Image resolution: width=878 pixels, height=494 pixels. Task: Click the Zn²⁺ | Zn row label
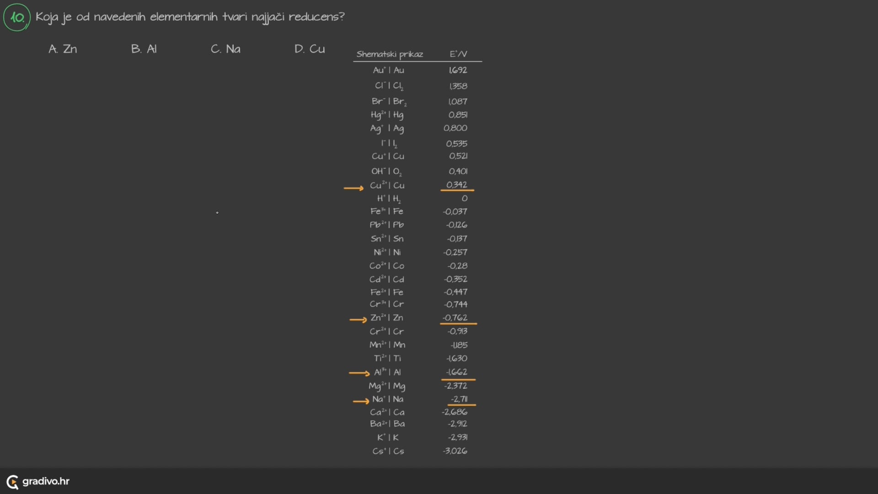[x=387, y=317]
